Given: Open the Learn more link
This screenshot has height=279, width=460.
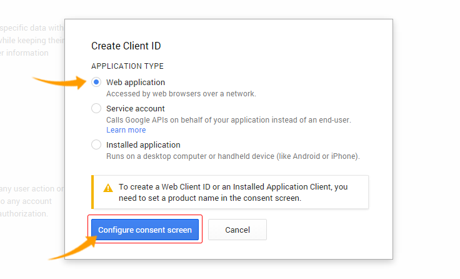Looking at the screenshot, I should tap(126, 130).
